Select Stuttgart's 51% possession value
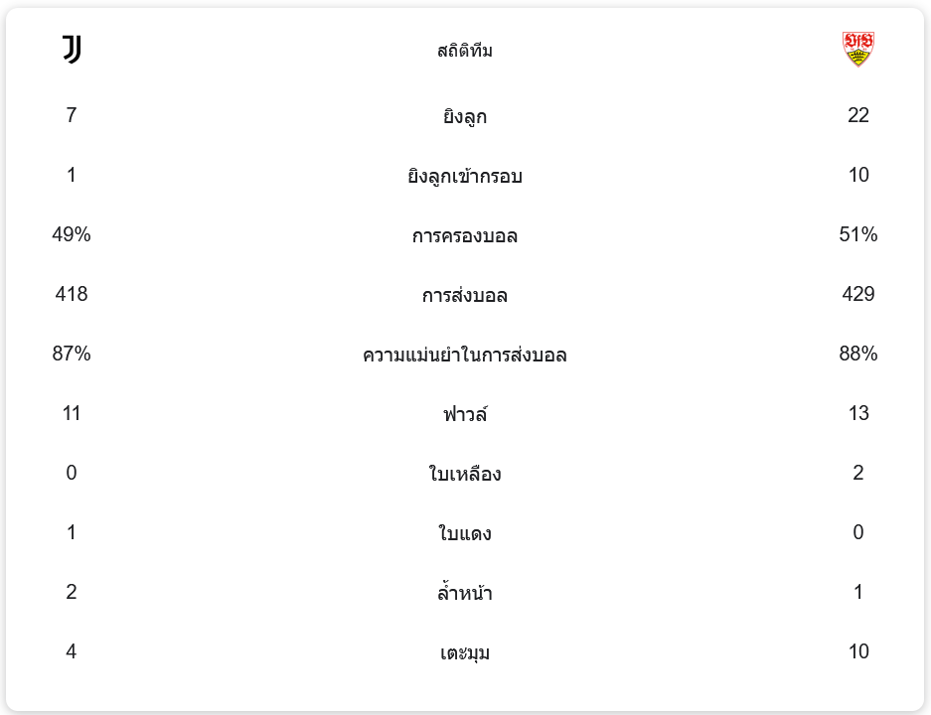 coord(858,234)
